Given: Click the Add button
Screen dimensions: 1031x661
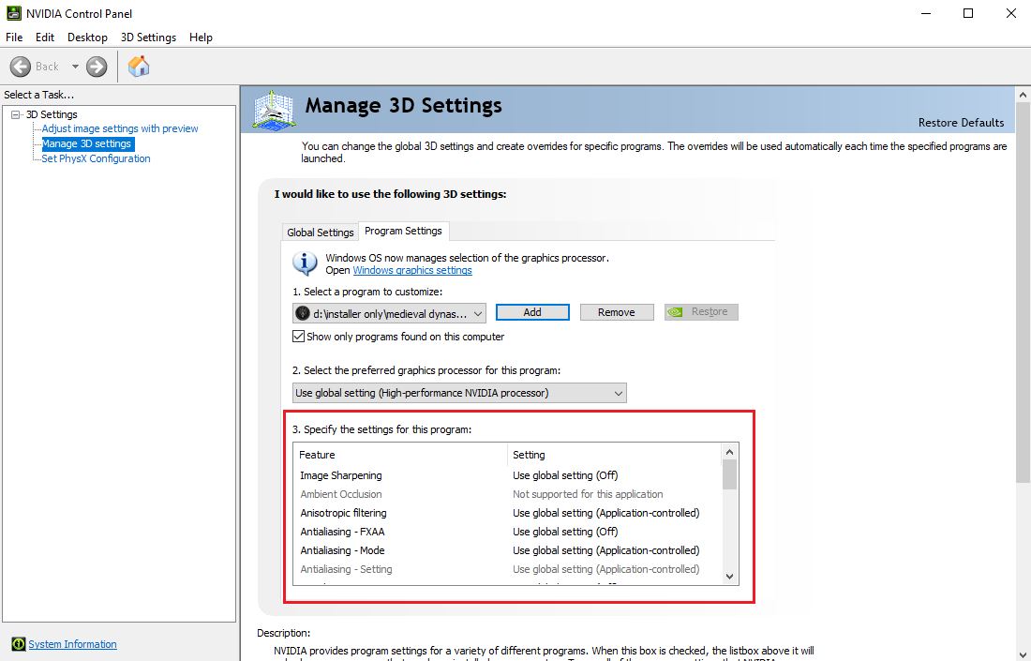Looking at the screenshot, I should (x=532, y=312).
